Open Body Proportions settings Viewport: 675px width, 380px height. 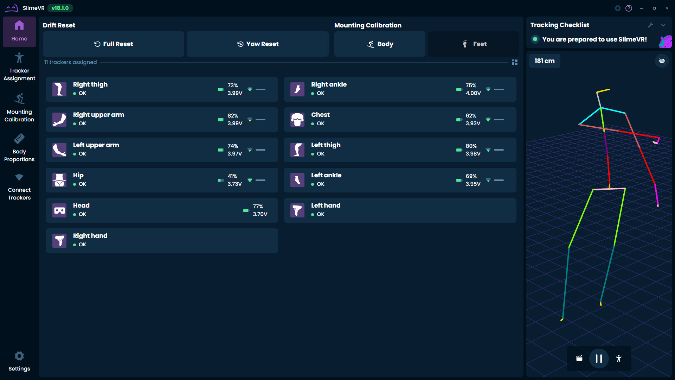point(19,147)
